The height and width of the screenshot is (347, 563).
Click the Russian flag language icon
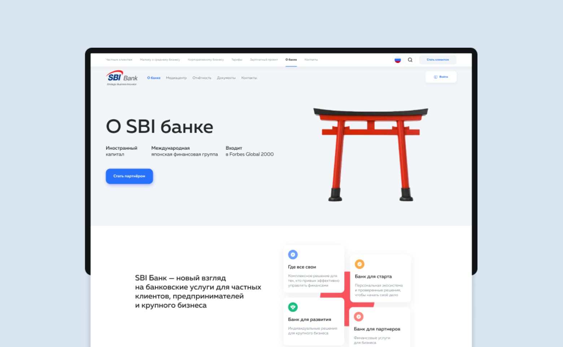[397, 60]
